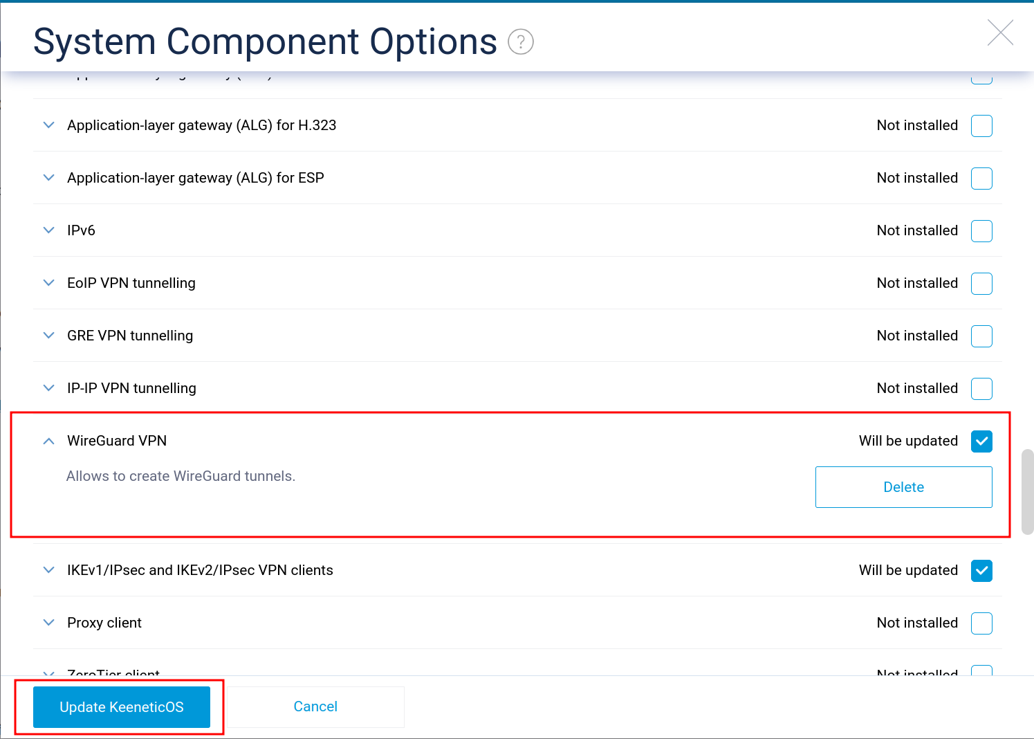Close the System Component Options dialog
The height and width of the screenshot is (739, 1034).
click(x=1000, y=33)
